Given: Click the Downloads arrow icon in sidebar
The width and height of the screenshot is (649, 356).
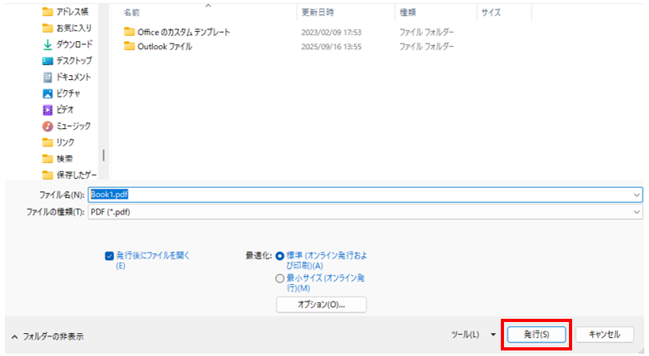Looking at the screenshot, I should (48, 44).
